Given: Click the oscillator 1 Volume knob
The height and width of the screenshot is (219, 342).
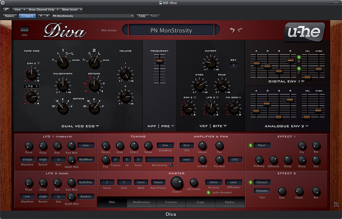Looking at the screenshot, I should click(x=126, y=74).
